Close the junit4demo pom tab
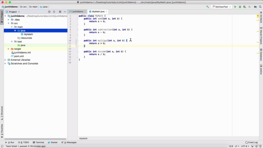The height and width of the screenshot is (148, 263). [x=85, y=12]
